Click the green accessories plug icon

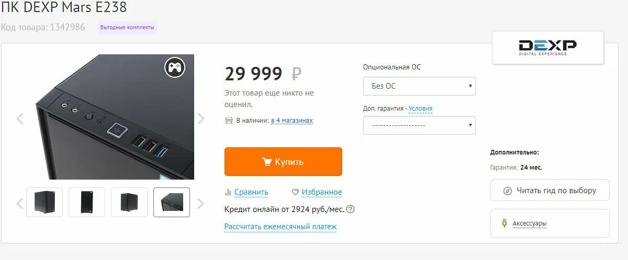504,223
